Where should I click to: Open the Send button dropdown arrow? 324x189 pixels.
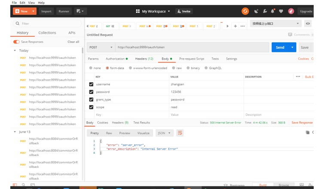coord(292,48)
